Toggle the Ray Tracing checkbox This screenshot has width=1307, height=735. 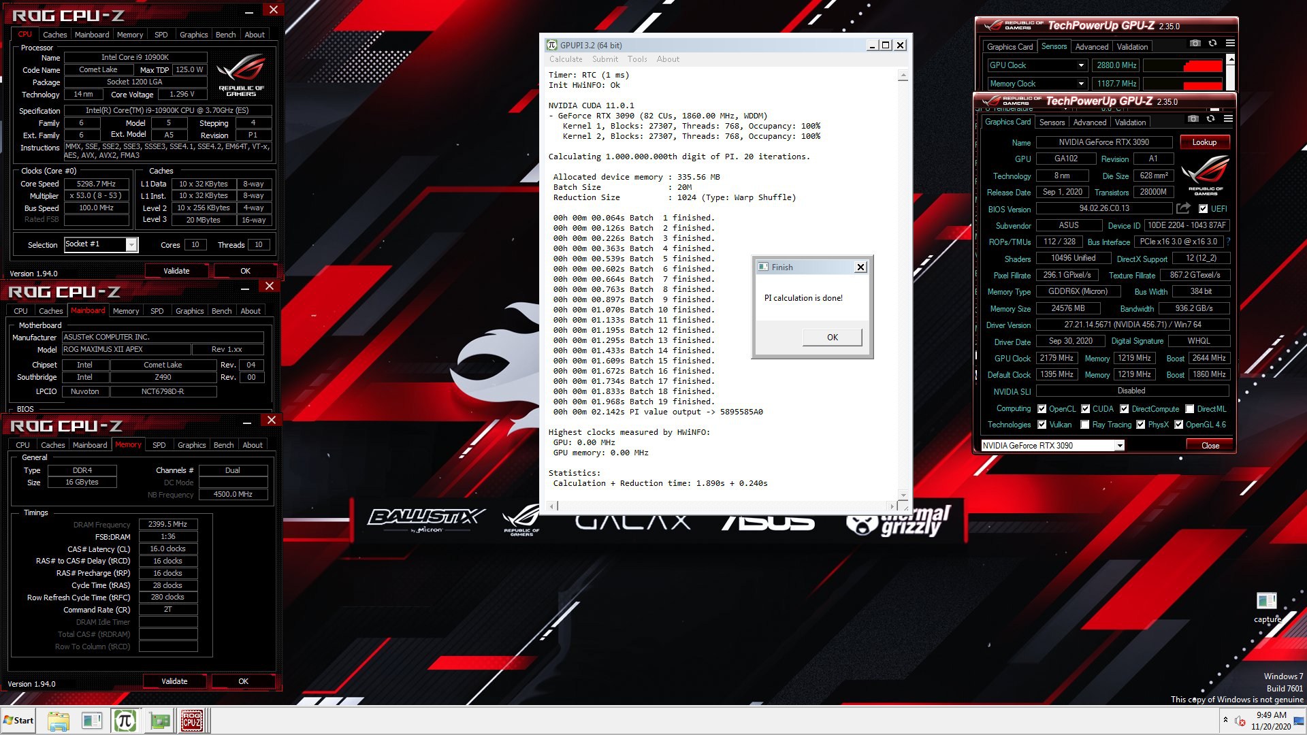point(1084,425)
